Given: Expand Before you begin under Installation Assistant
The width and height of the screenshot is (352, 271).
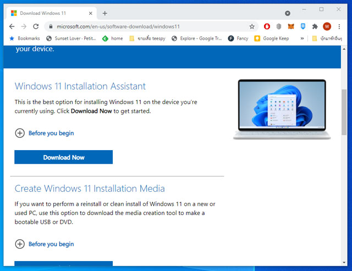Looking at the screenshot, I should coord(45,133).
